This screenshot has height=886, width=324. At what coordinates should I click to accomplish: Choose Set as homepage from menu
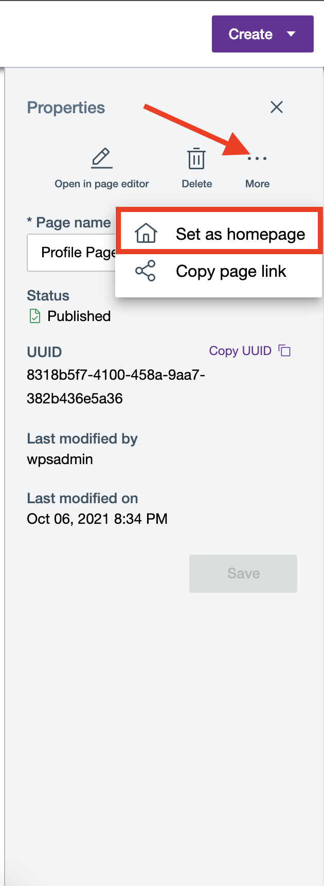click(x=240, y=234)
